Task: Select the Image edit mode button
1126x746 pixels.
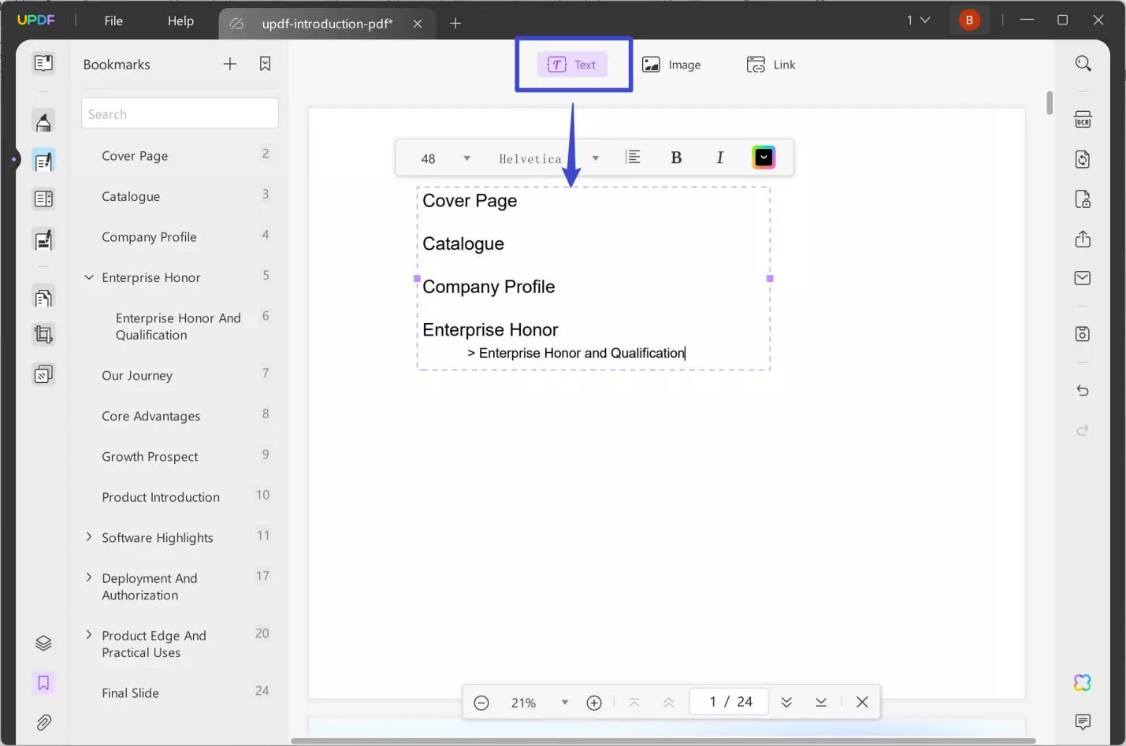Action: pyautogui.click(x=671, y=65)
